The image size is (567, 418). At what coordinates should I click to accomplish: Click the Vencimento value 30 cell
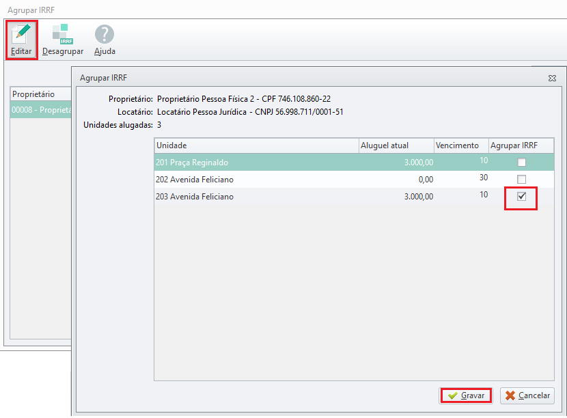pos(484,178)
